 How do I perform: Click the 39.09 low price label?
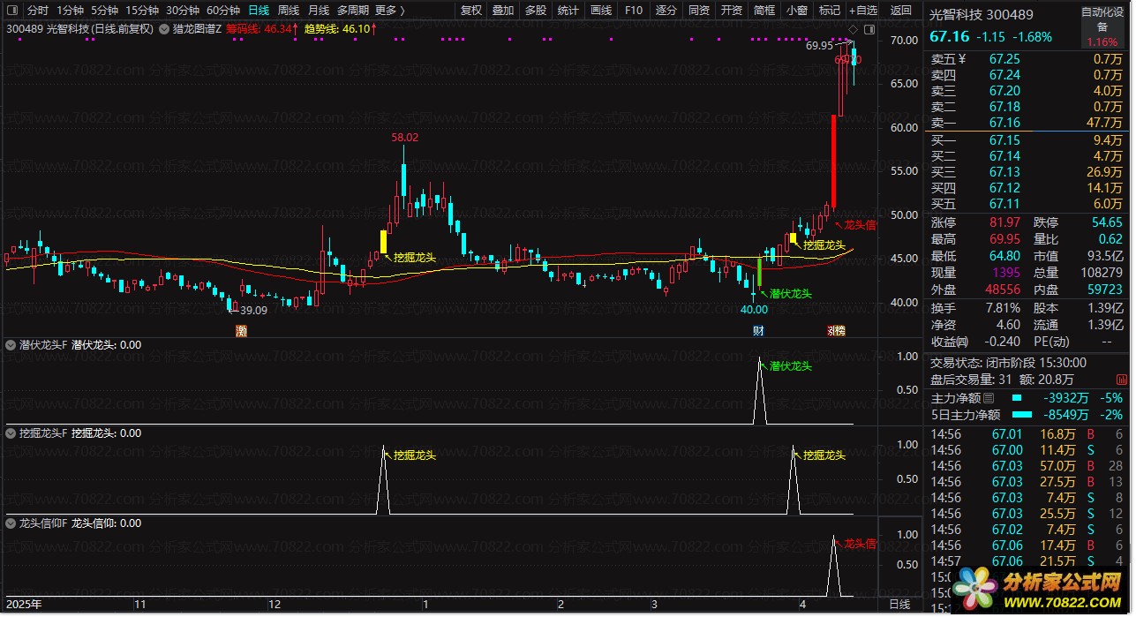point(253,310)
